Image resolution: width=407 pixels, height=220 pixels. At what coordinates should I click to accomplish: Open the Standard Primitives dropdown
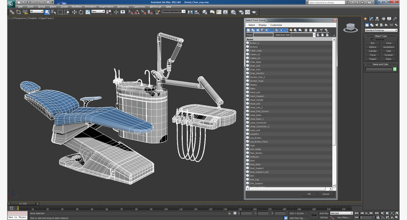click(381, 30)
